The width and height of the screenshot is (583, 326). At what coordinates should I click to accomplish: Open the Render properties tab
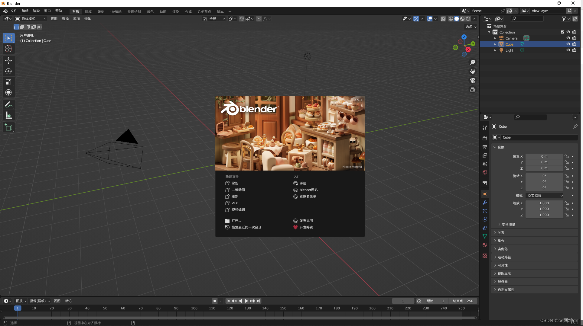point(485,139)
